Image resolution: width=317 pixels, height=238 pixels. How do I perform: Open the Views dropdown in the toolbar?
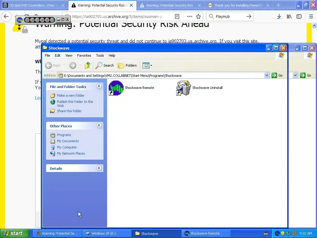[x=147, y=65]
